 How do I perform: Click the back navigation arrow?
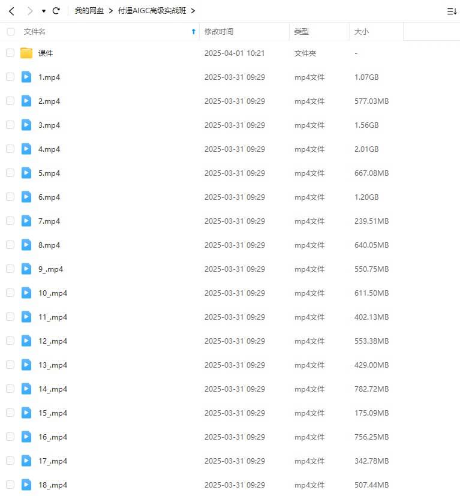pos(11,11)
